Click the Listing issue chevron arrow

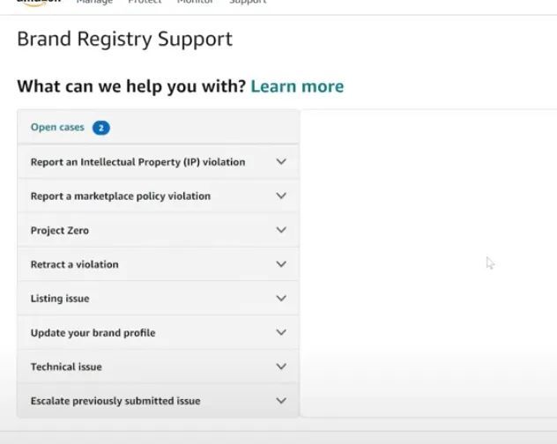(281, 299)
